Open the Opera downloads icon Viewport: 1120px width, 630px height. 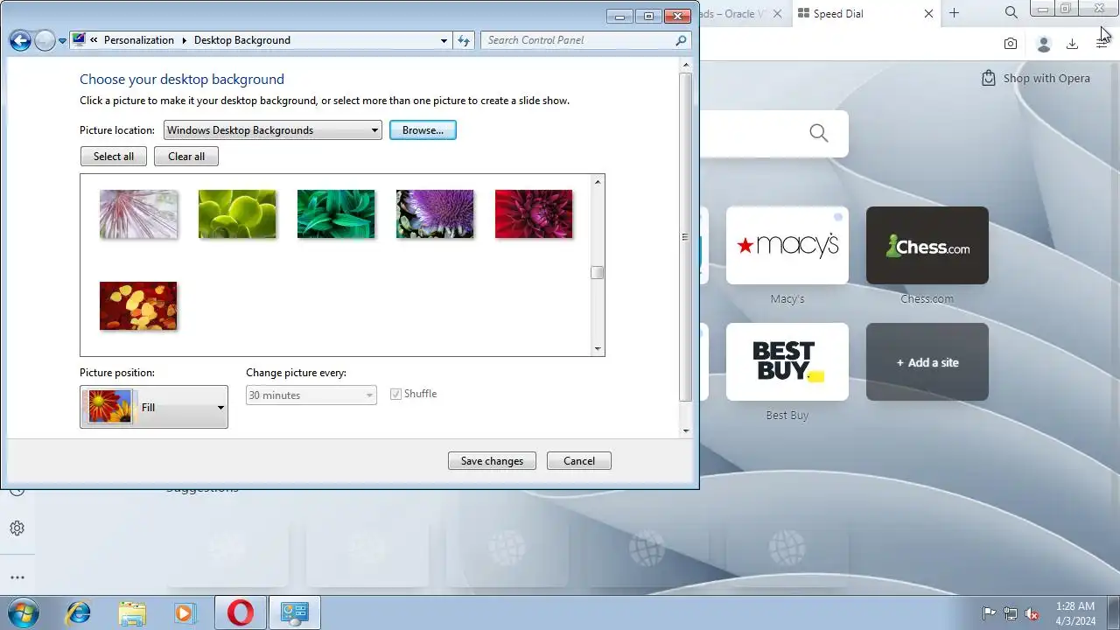(1072, 44)
